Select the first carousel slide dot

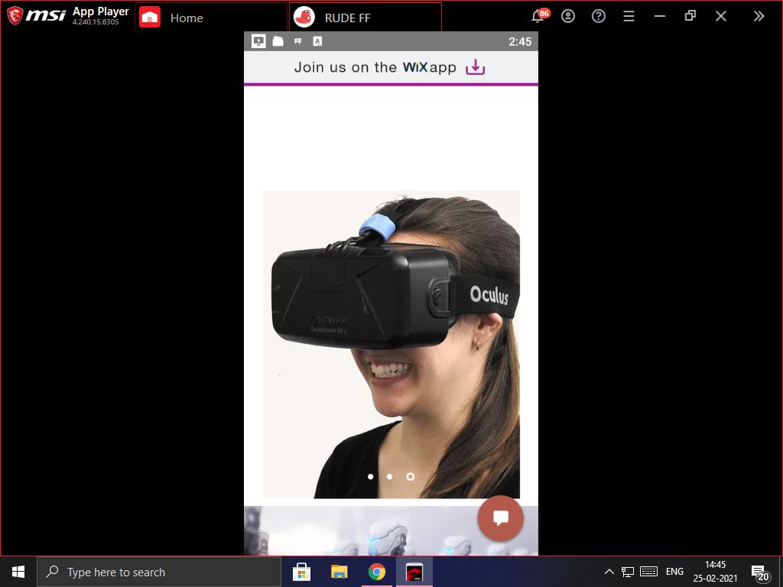tap(371, 477)
